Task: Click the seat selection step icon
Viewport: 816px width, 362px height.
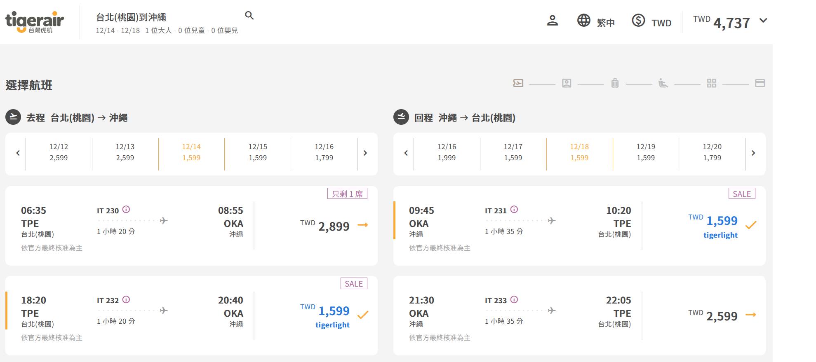Action: coord(663,84)
